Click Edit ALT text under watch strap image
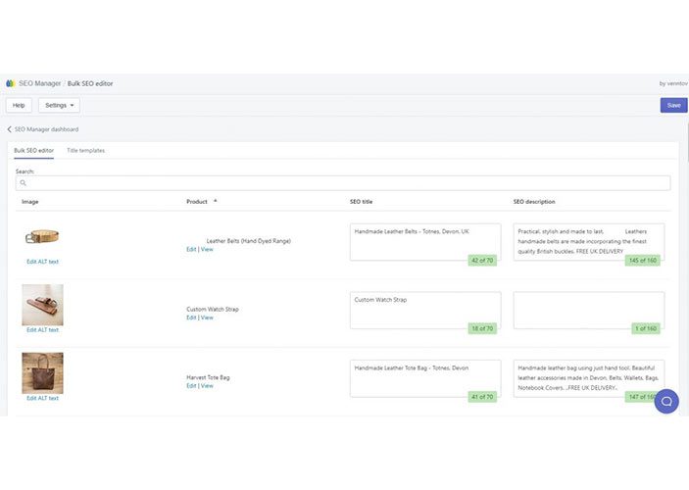This screenshot has height=490, width=689. pos(42,330)
